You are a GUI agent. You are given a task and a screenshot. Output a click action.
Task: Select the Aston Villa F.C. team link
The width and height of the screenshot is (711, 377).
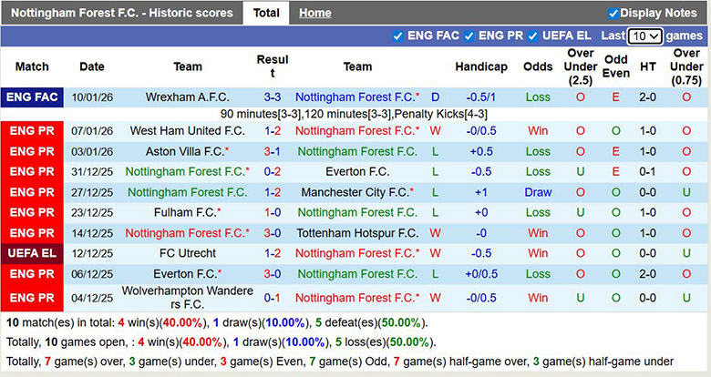point(185,151)
